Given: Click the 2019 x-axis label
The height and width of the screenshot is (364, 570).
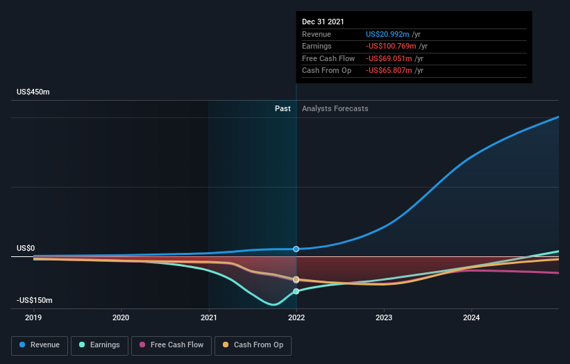Looking at the screenshot, I should (x=33, y=318).
